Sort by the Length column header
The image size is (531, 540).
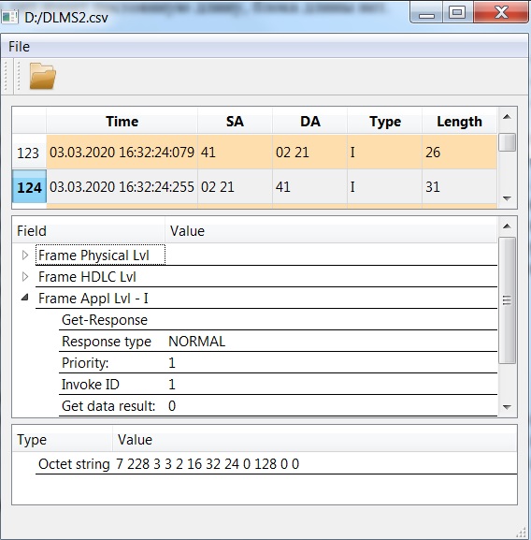click(x=459, y=122)
